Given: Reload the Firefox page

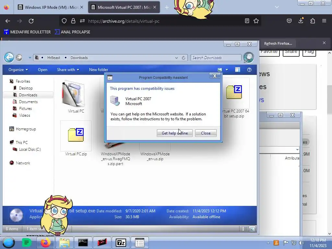Looking at the screenshot, I should tap(31, 21).
